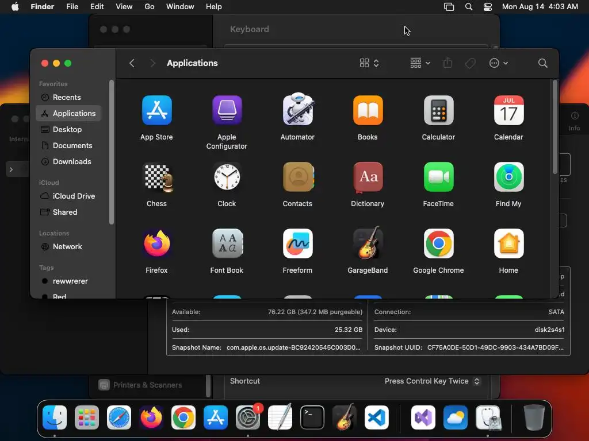Open Printers & Scanners in System Settings
589x441 pixels.
[x=140, y=385]
